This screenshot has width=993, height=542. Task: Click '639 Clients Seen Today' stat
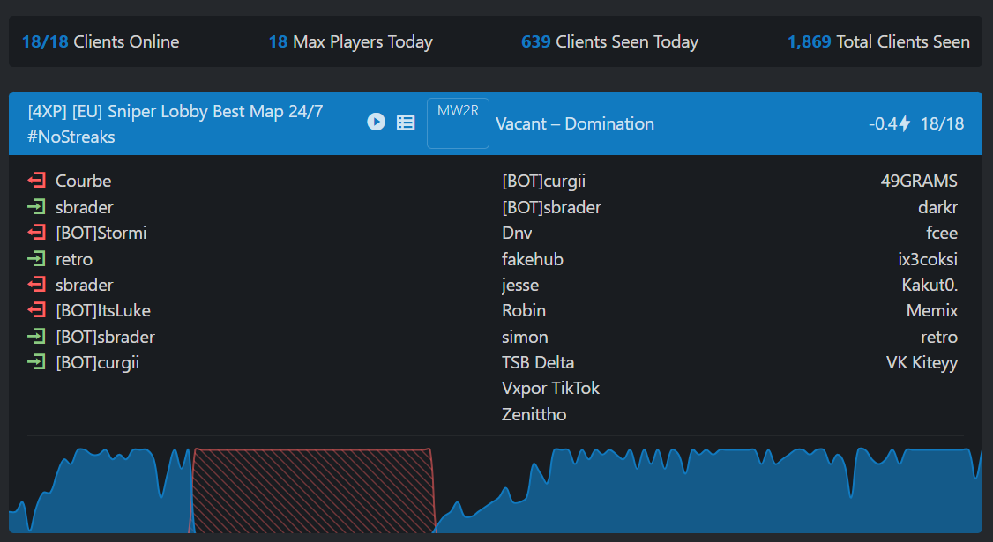coord(609,41)
